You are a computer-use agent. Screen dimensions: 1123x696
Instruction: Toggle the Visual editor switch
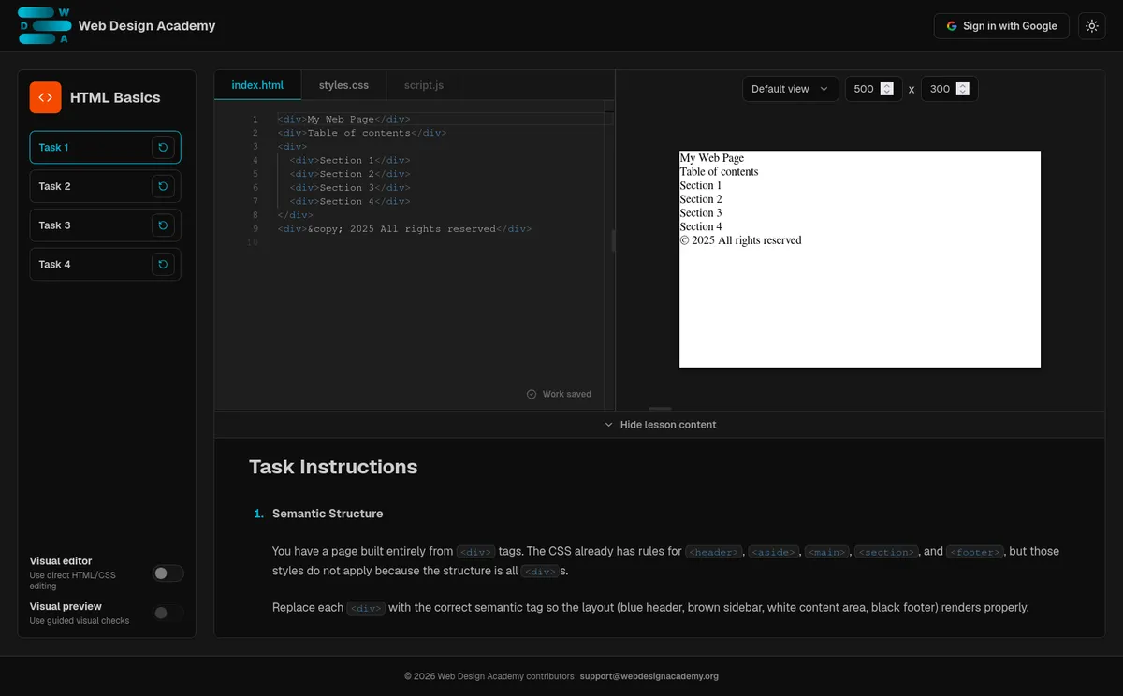coord(168,573)
